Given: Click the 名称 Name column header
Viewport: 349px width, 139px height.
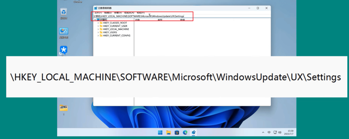Looking at the screenshot, I should pos(137,20).
